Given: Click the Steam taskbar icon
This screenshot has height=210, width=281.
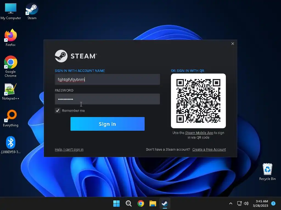Looking at the screenshot, I should [165, 203].
